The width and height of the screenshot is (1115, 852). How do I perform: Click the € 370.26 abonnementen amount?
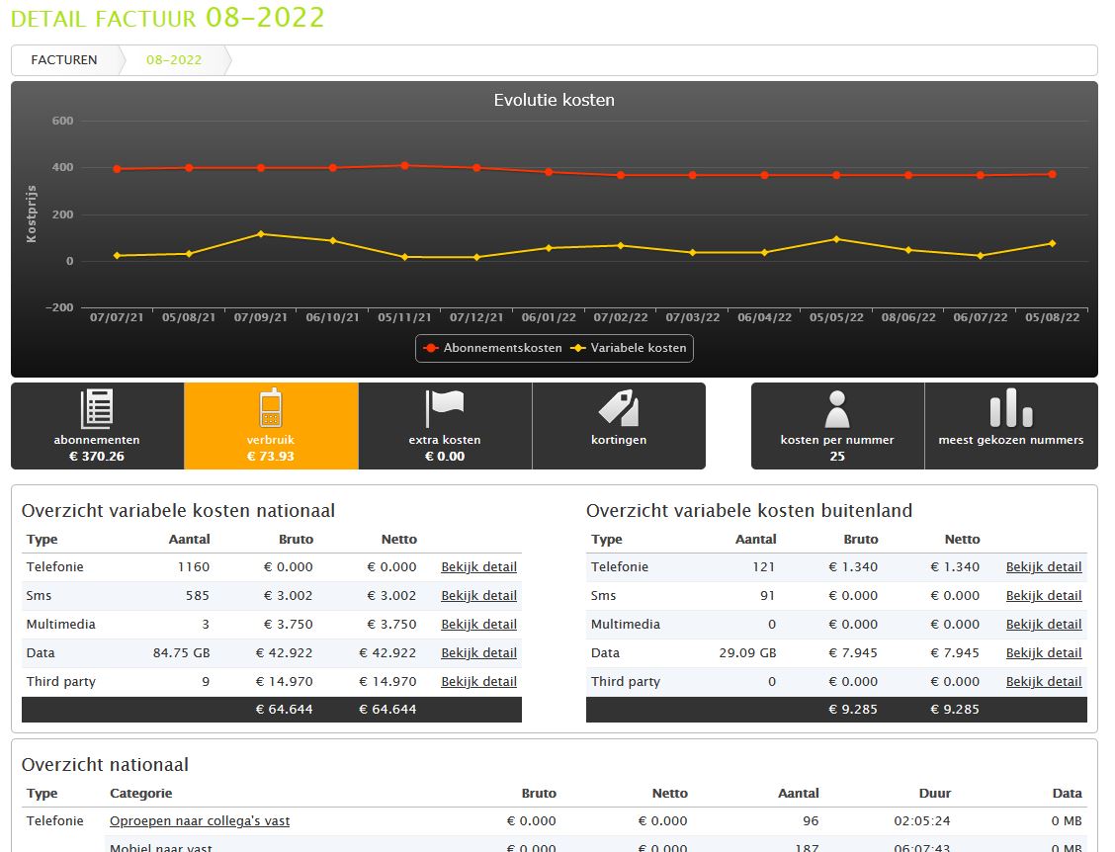click(97, 456)
